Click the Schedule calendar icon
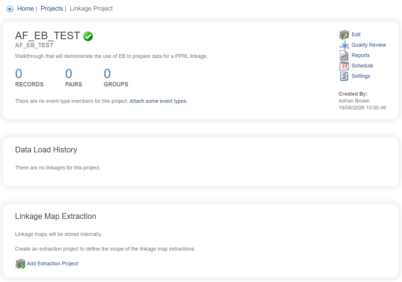Viewport: 402px width, 282px height. pyautogui.click(x=344, y=66)
